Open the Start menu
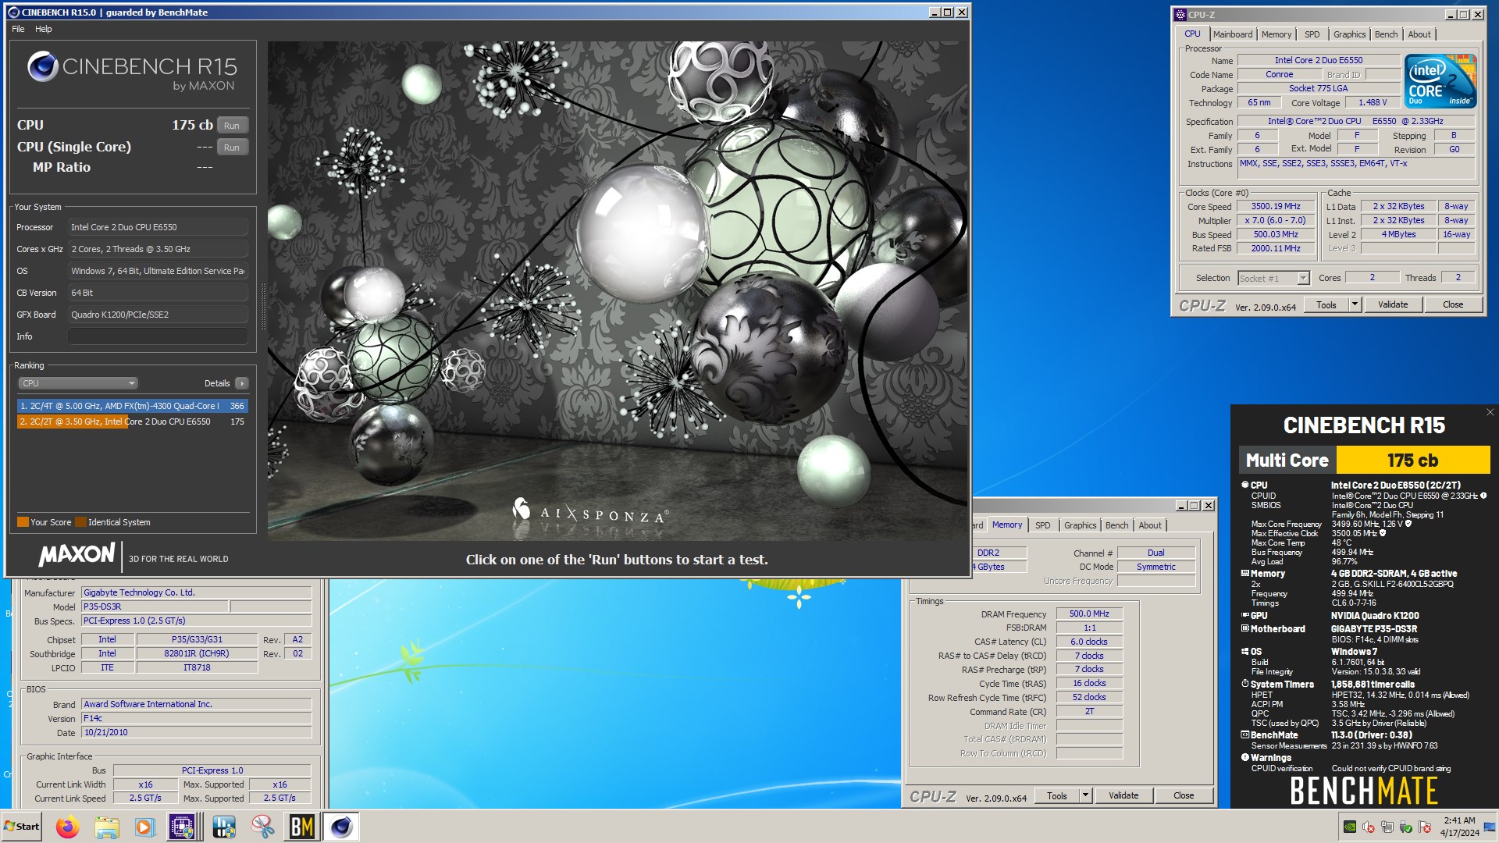 (22, 827)
